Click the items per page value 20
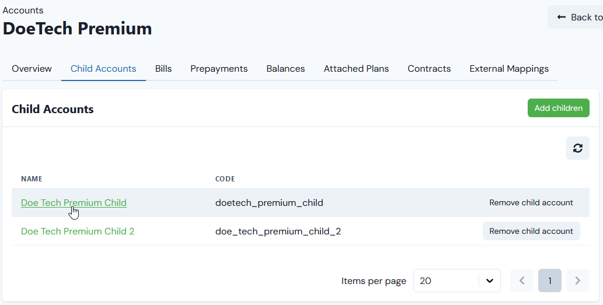This screenshot has height=305, width=603. click(426, 281)
